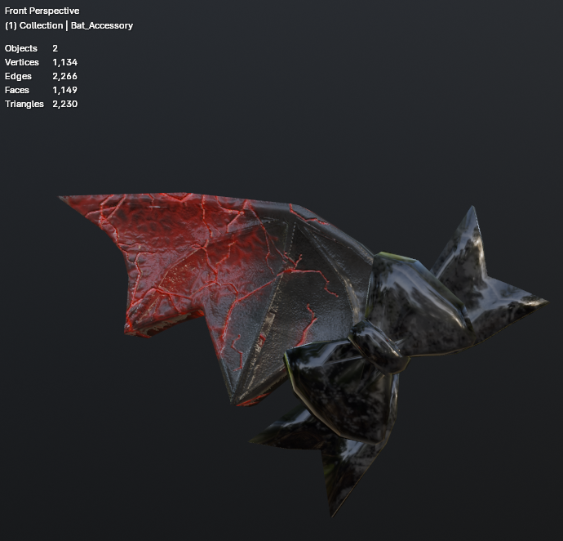The height and width of the screenshot is (541, 563).
Task: Click the Faces count 1,149
Action: [65, 90]
